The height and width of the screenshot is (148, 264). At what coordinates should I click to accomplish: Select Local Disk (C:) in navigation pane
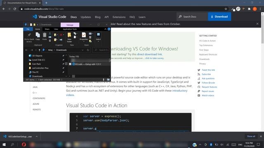coord(38,60)
